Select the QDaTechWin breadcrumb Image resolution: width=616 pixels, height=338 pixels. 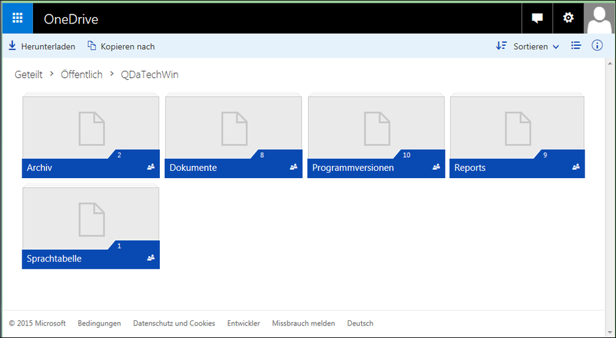(x=149, y=75)
